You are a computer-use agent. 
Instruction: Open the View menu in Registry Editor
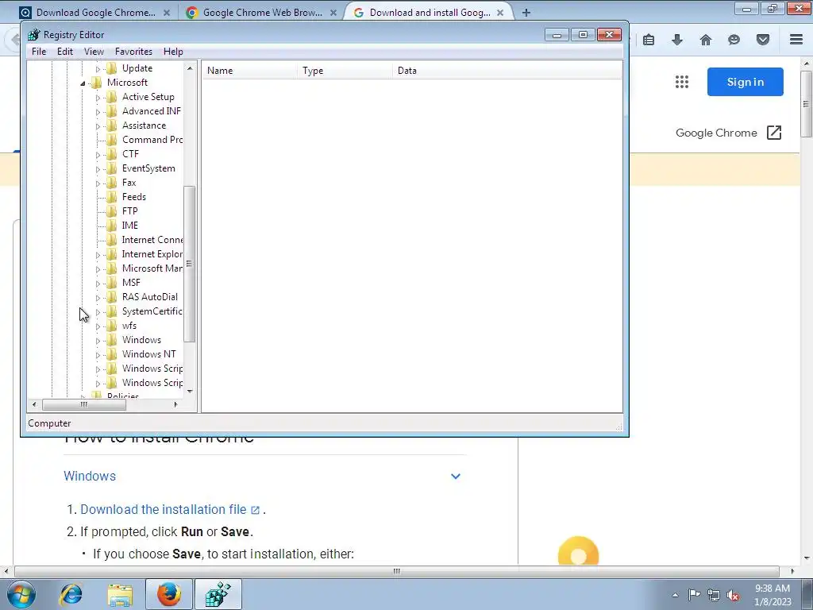94,52
